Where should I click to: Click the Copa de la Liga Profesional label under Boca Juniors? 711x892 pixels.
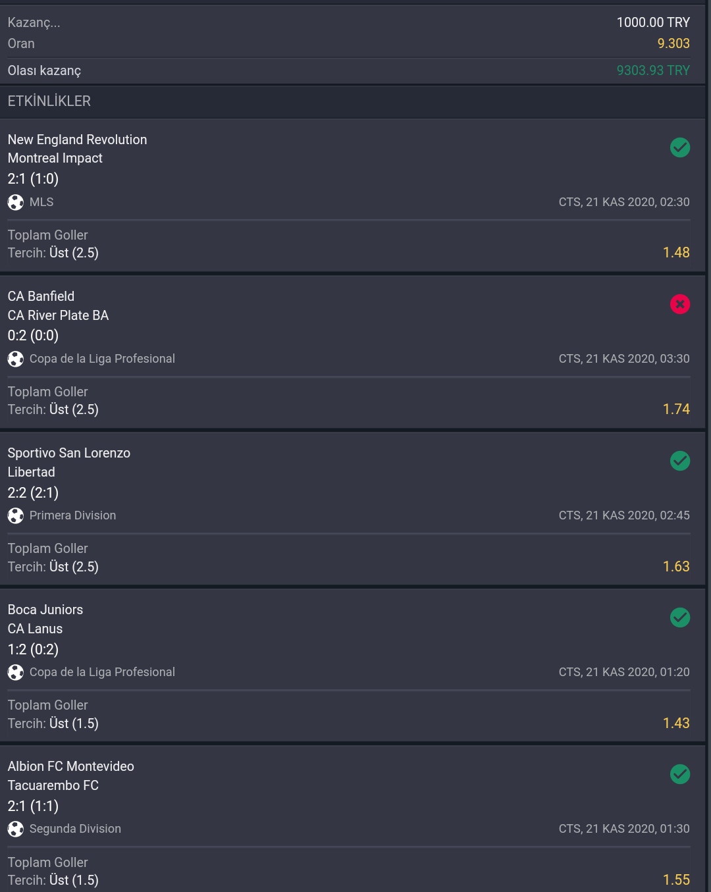(x=102, y=672)
